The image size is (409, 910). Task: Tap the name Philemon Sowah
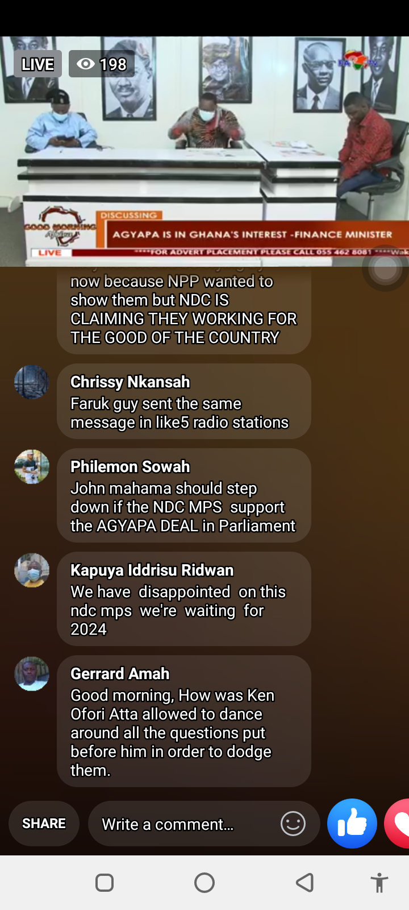(130, 466)
